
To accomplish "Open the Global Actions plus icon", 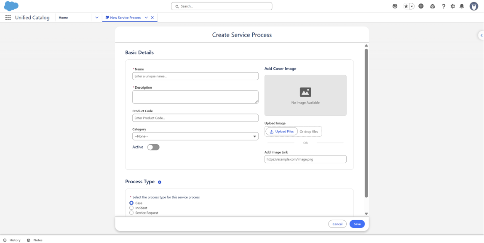I will 421,6.
